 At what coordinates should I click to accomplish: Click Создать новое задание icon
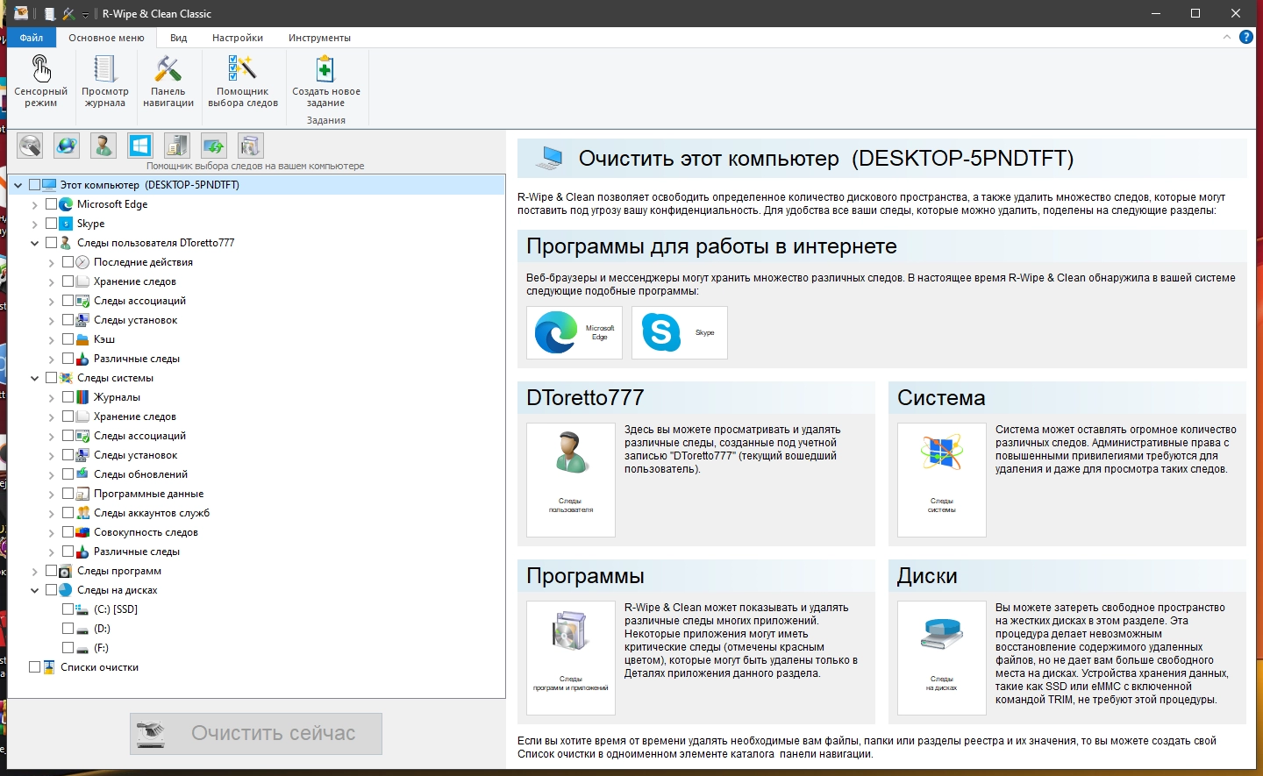tap(325, 81)
